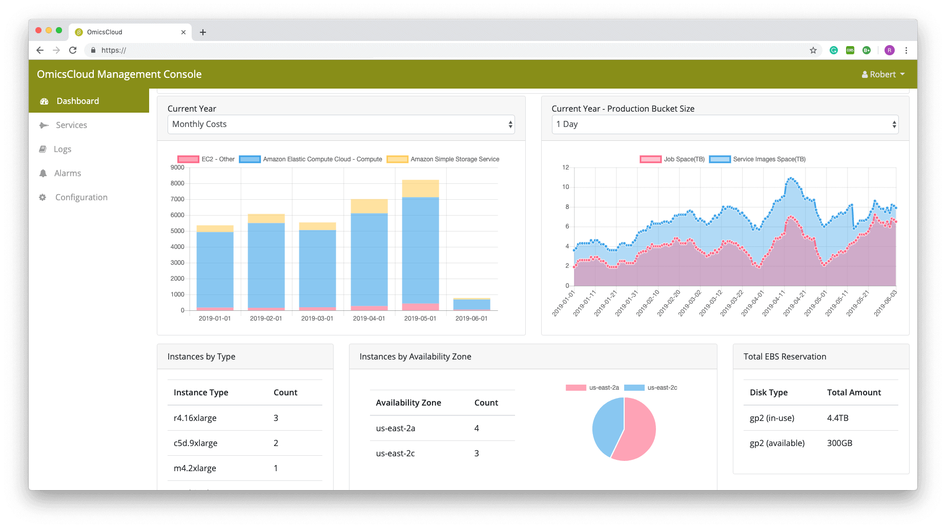
Task: Toggle EC2 - Other legend swatch
Action: pyautogui.click(x=188, y=159)
